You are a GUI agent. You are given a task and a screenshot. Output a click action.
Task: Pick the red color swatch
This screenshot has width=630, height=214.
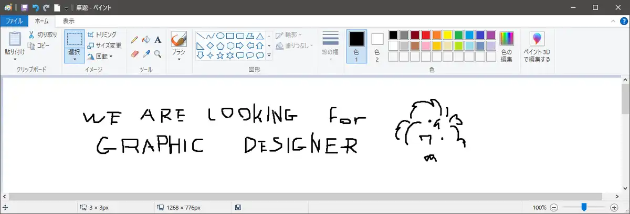tap(426, 35)
